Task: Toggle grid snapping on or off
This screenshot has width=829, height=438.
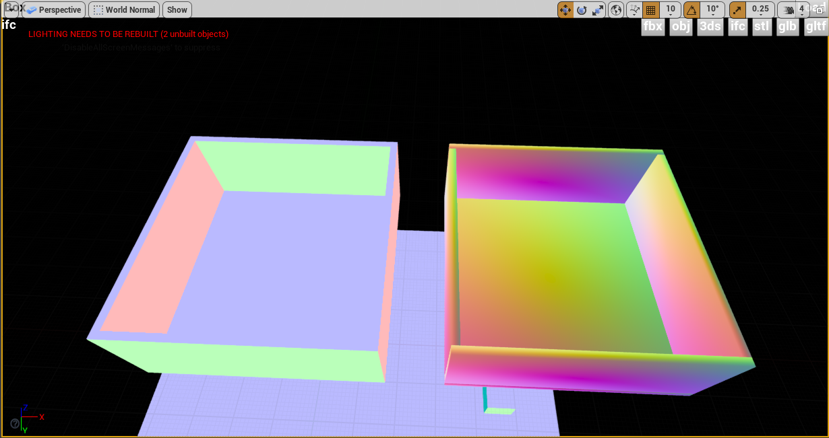Action: click(x=652, y=9)
